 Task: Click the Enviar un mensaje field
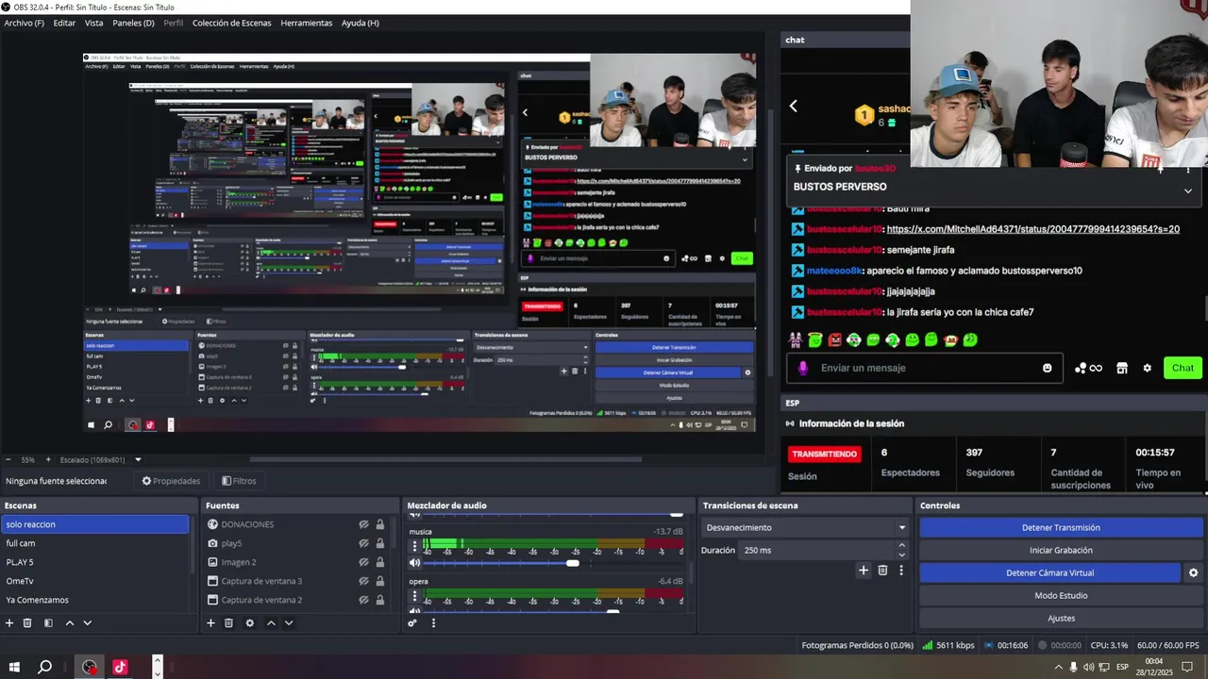927,368
